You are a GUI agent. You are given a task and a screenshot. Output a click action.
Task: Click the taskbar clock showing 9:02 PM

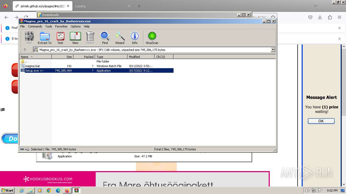coord(332,190)
